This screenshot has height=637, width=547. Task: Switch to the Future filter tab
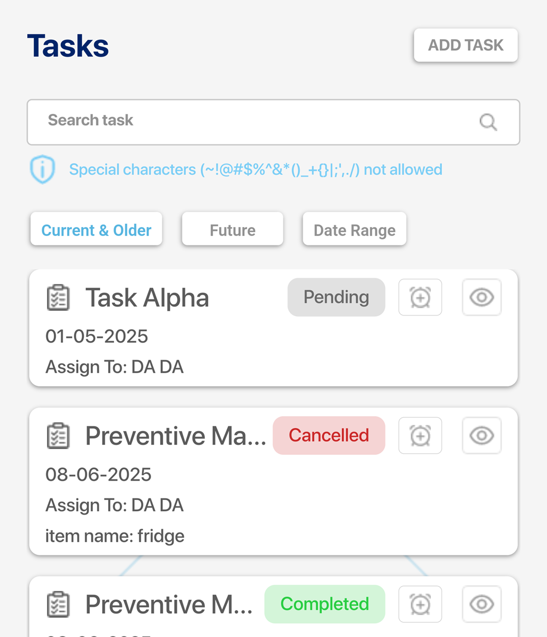[232, 229]
